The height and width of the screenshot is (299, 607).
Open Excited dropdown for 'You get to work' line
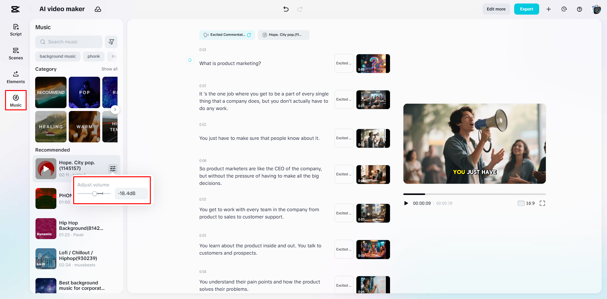(344, 213)
